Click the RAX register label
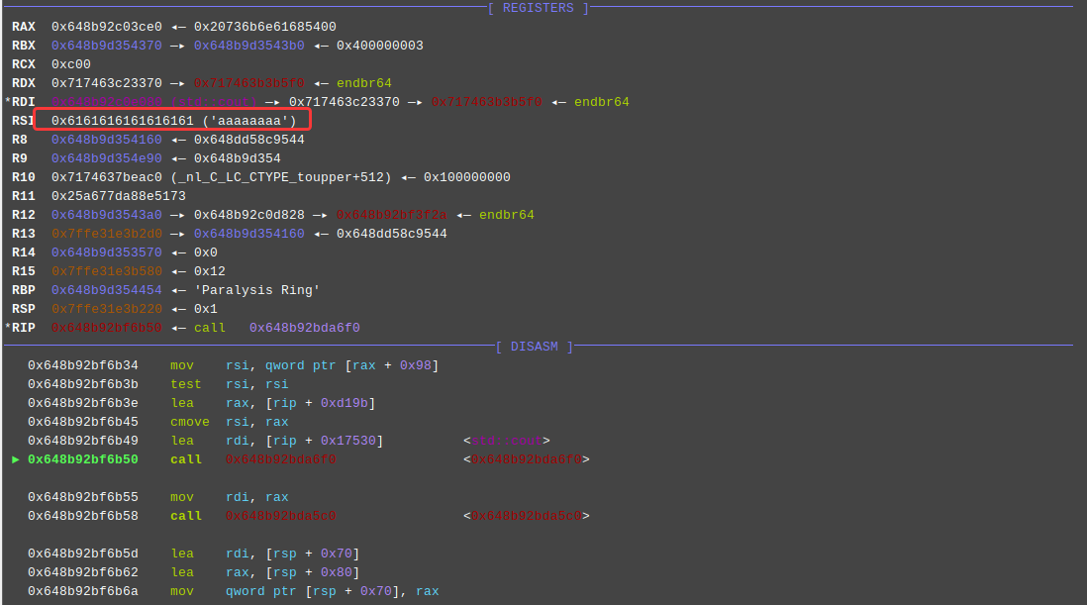Viewport: 1087px width, 605px height. pyautogui.click(x=24, y=27)
